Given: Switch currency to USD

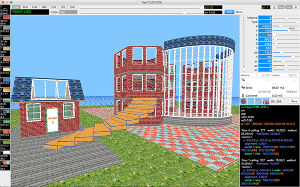Looking at the screenshot, I should pos(16,7).
